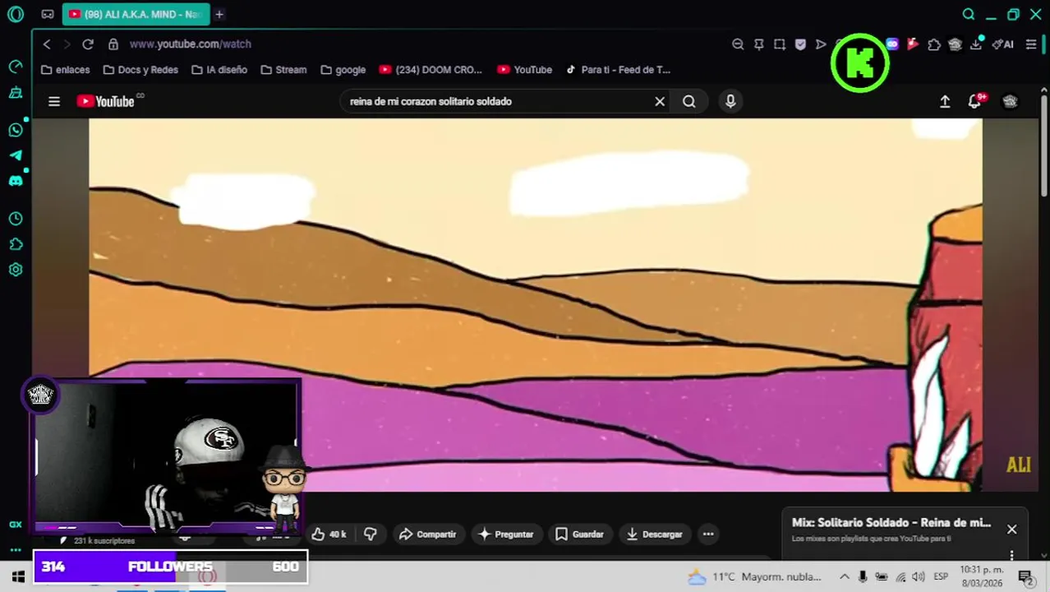Open the DOOM CRO... bookmark
1050x592 pixels.
tap(431, 70)
